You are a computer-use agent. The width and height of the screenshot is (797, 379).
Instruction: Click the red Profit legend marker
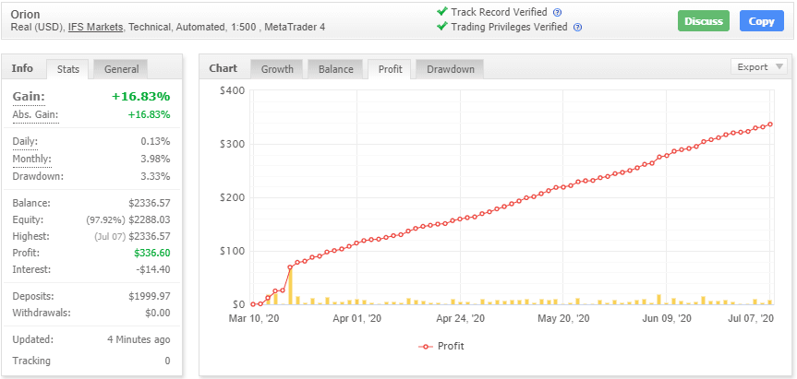425,347
